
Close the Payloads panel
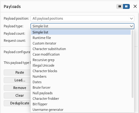[135, 6]
